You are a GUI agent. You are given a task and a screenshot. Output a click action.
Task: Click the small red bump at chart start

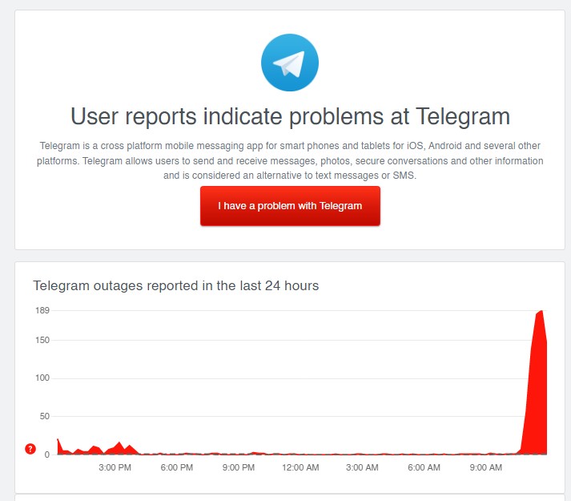[58, 442]
